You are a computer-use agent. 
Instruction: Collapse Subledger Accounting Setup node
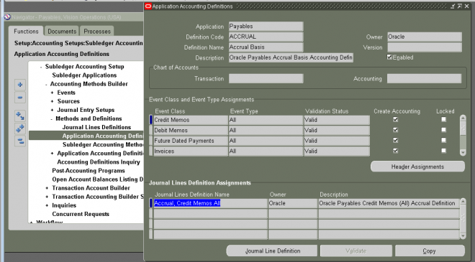pyautogui.click(x=41, y=67)
